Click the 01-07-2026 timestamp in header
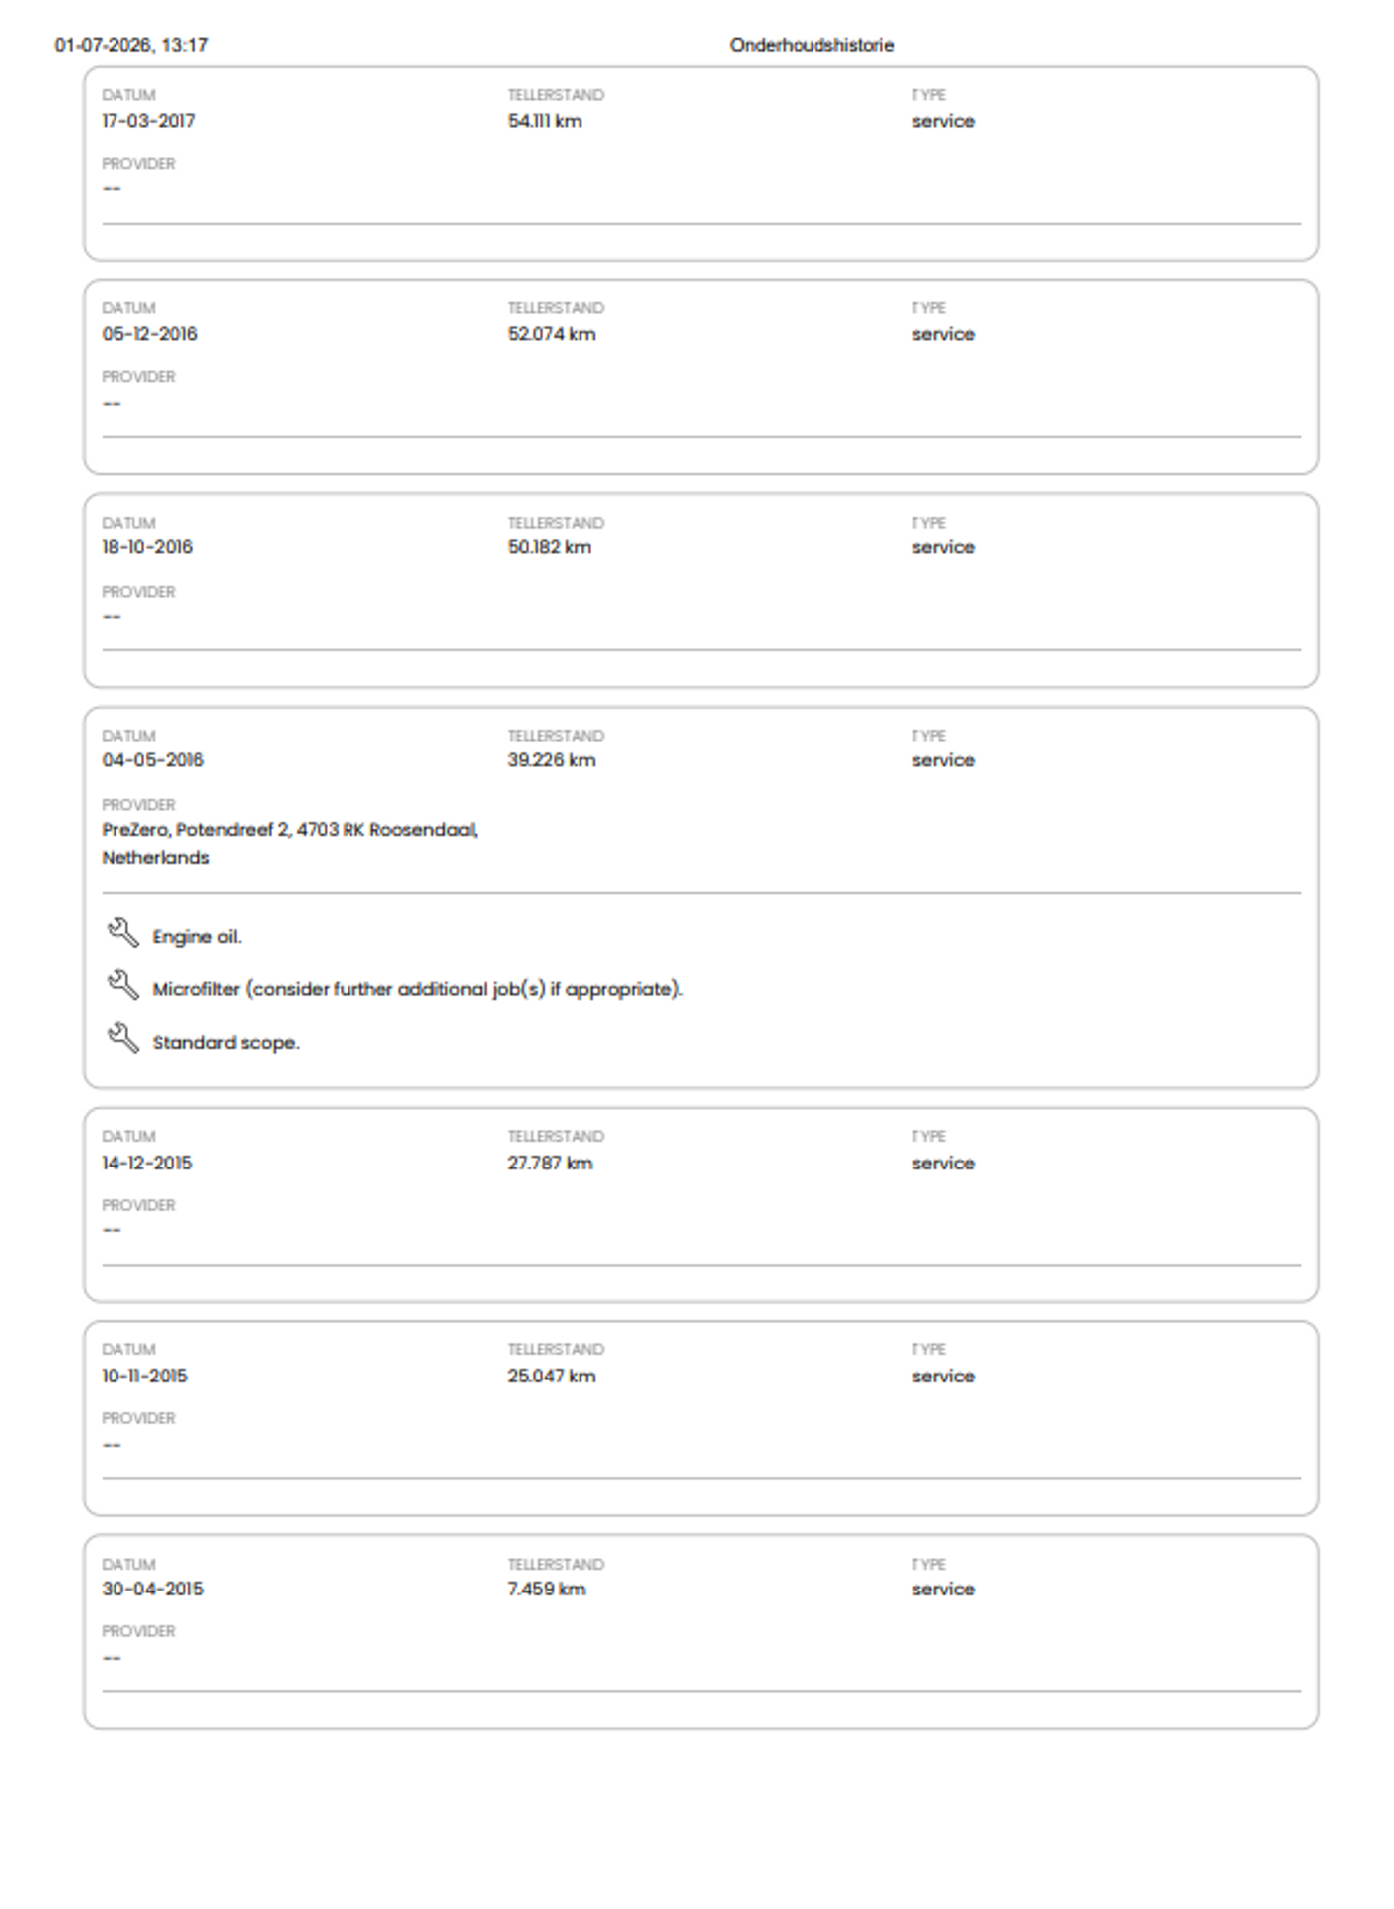Image resolution: width=1394 pixels, height=1909 pixels. [131, 45]
